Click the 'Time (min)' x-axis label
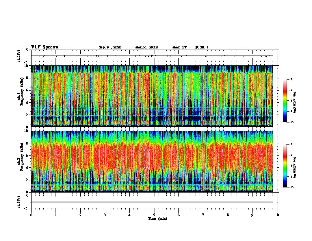Viewport: 312px width, 241px height. point(158,219)
